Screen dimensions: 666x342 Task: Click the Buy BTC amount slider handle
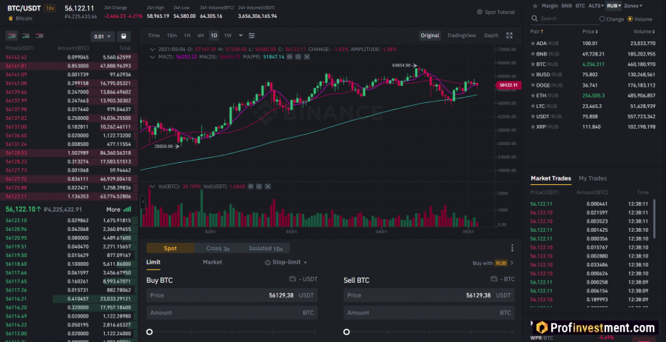pos(149,332)
